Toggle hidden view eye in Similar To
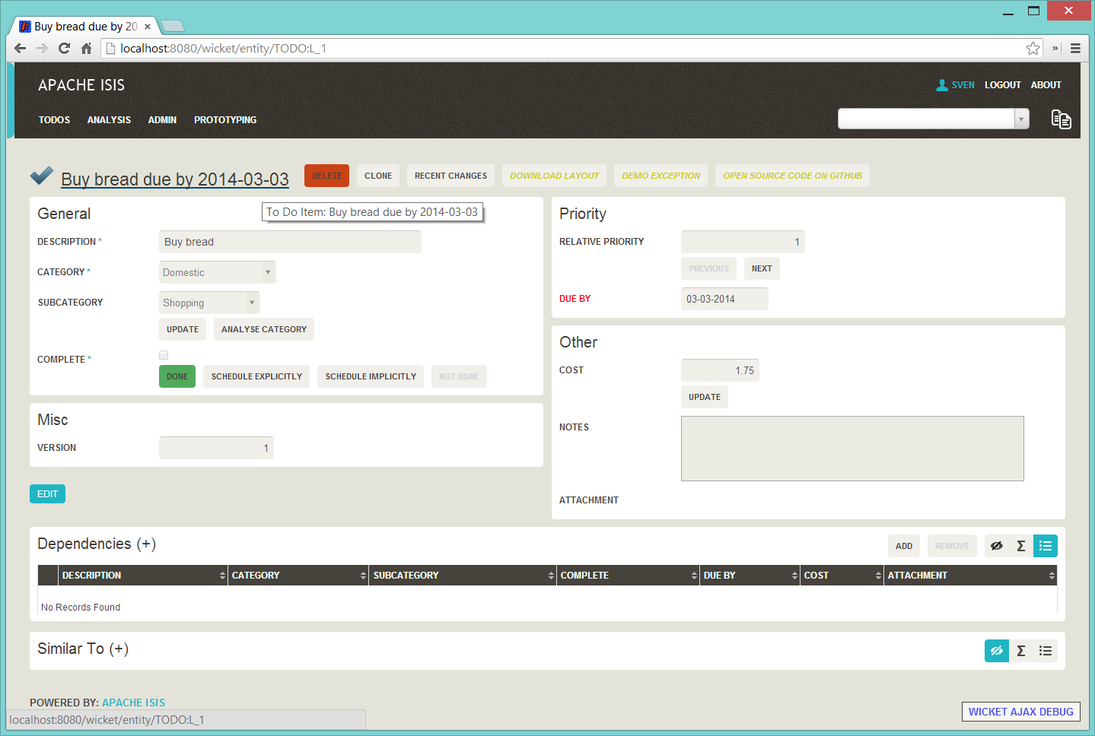This screenshot has height=736, width=1095. pyautogui.click(x=996, y=651)
